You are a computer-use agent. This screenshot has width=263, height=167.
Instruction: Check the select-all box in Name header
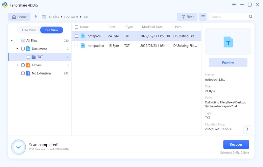(77, 27)
